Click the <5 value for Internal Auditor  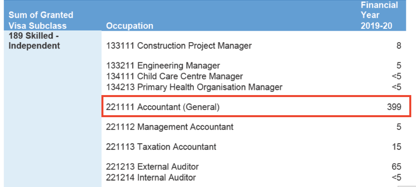(x=396, y=178)
